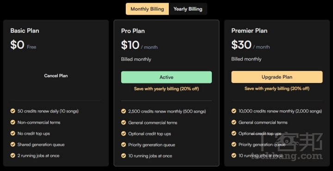Select the Premier Plan $30 price
Screen dimensions: 333x171
(241, 45)
